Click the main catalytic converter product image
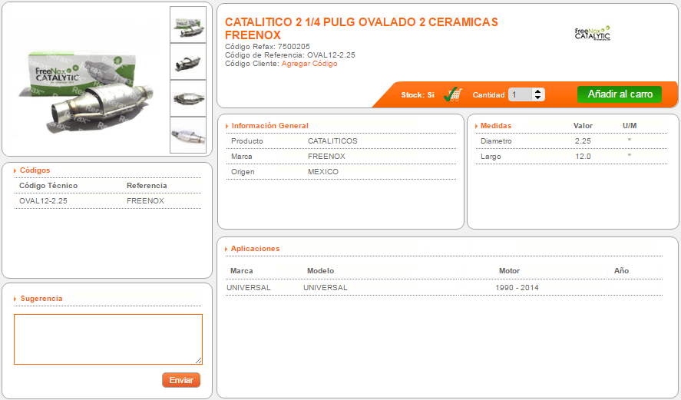 click(86, 92)
